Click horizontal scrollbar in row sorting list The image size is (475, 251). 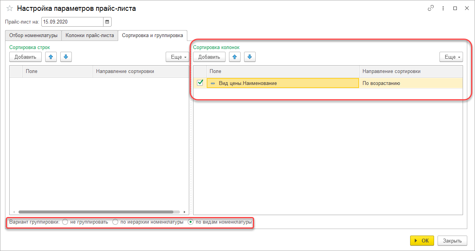[x=96, y=212]
